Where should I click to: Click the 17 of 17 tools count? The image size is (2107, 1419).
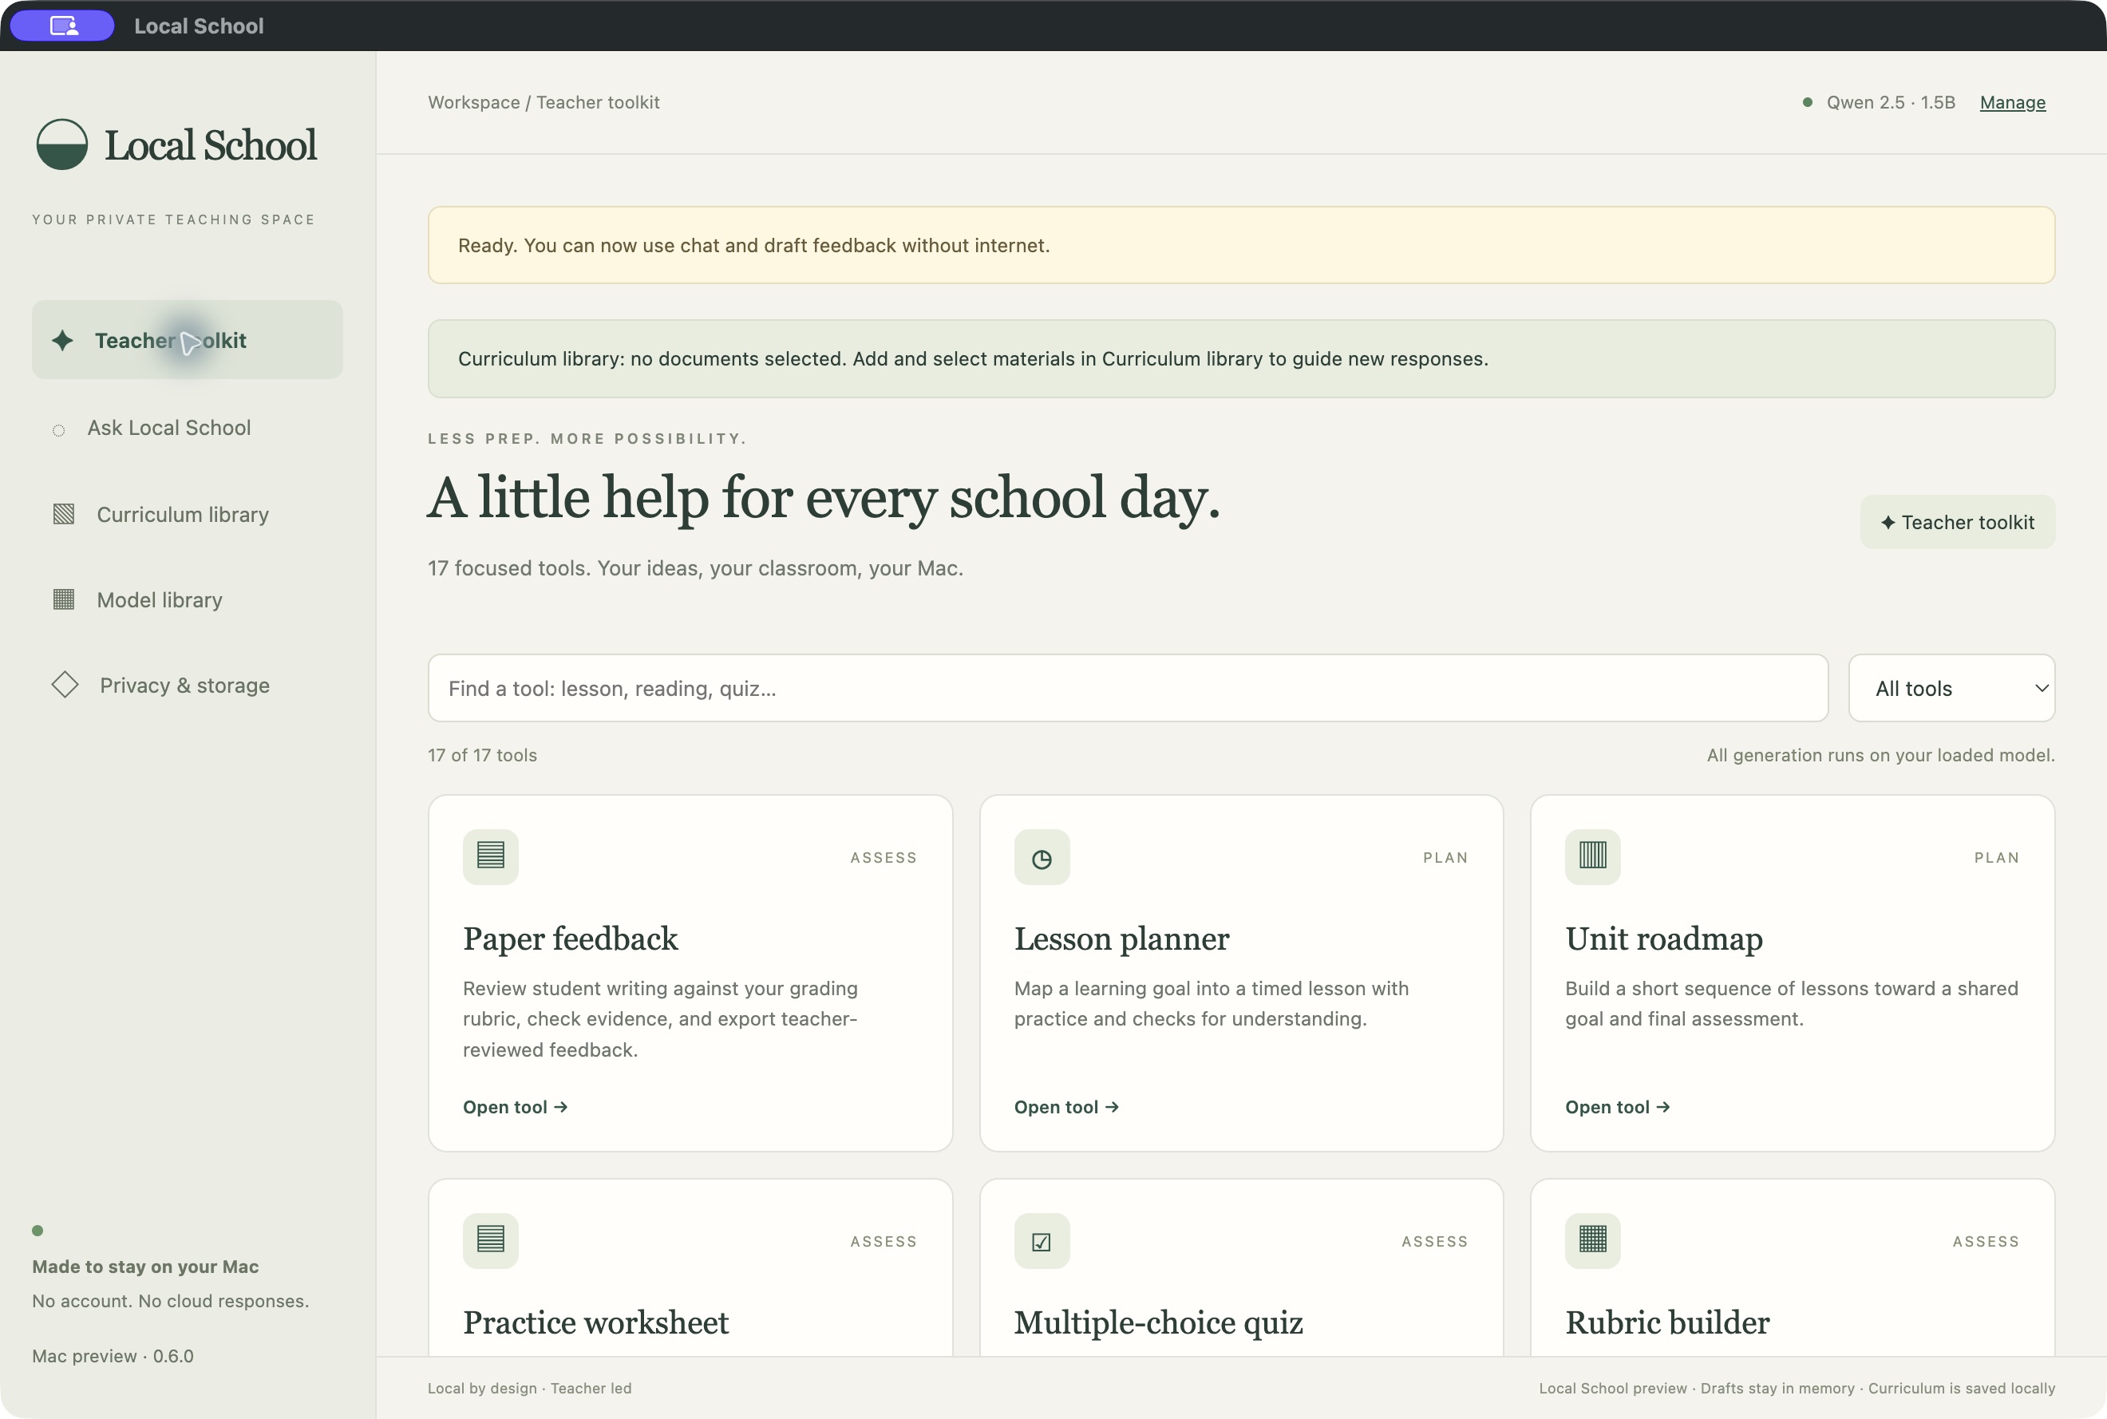(x=482, y=755)
